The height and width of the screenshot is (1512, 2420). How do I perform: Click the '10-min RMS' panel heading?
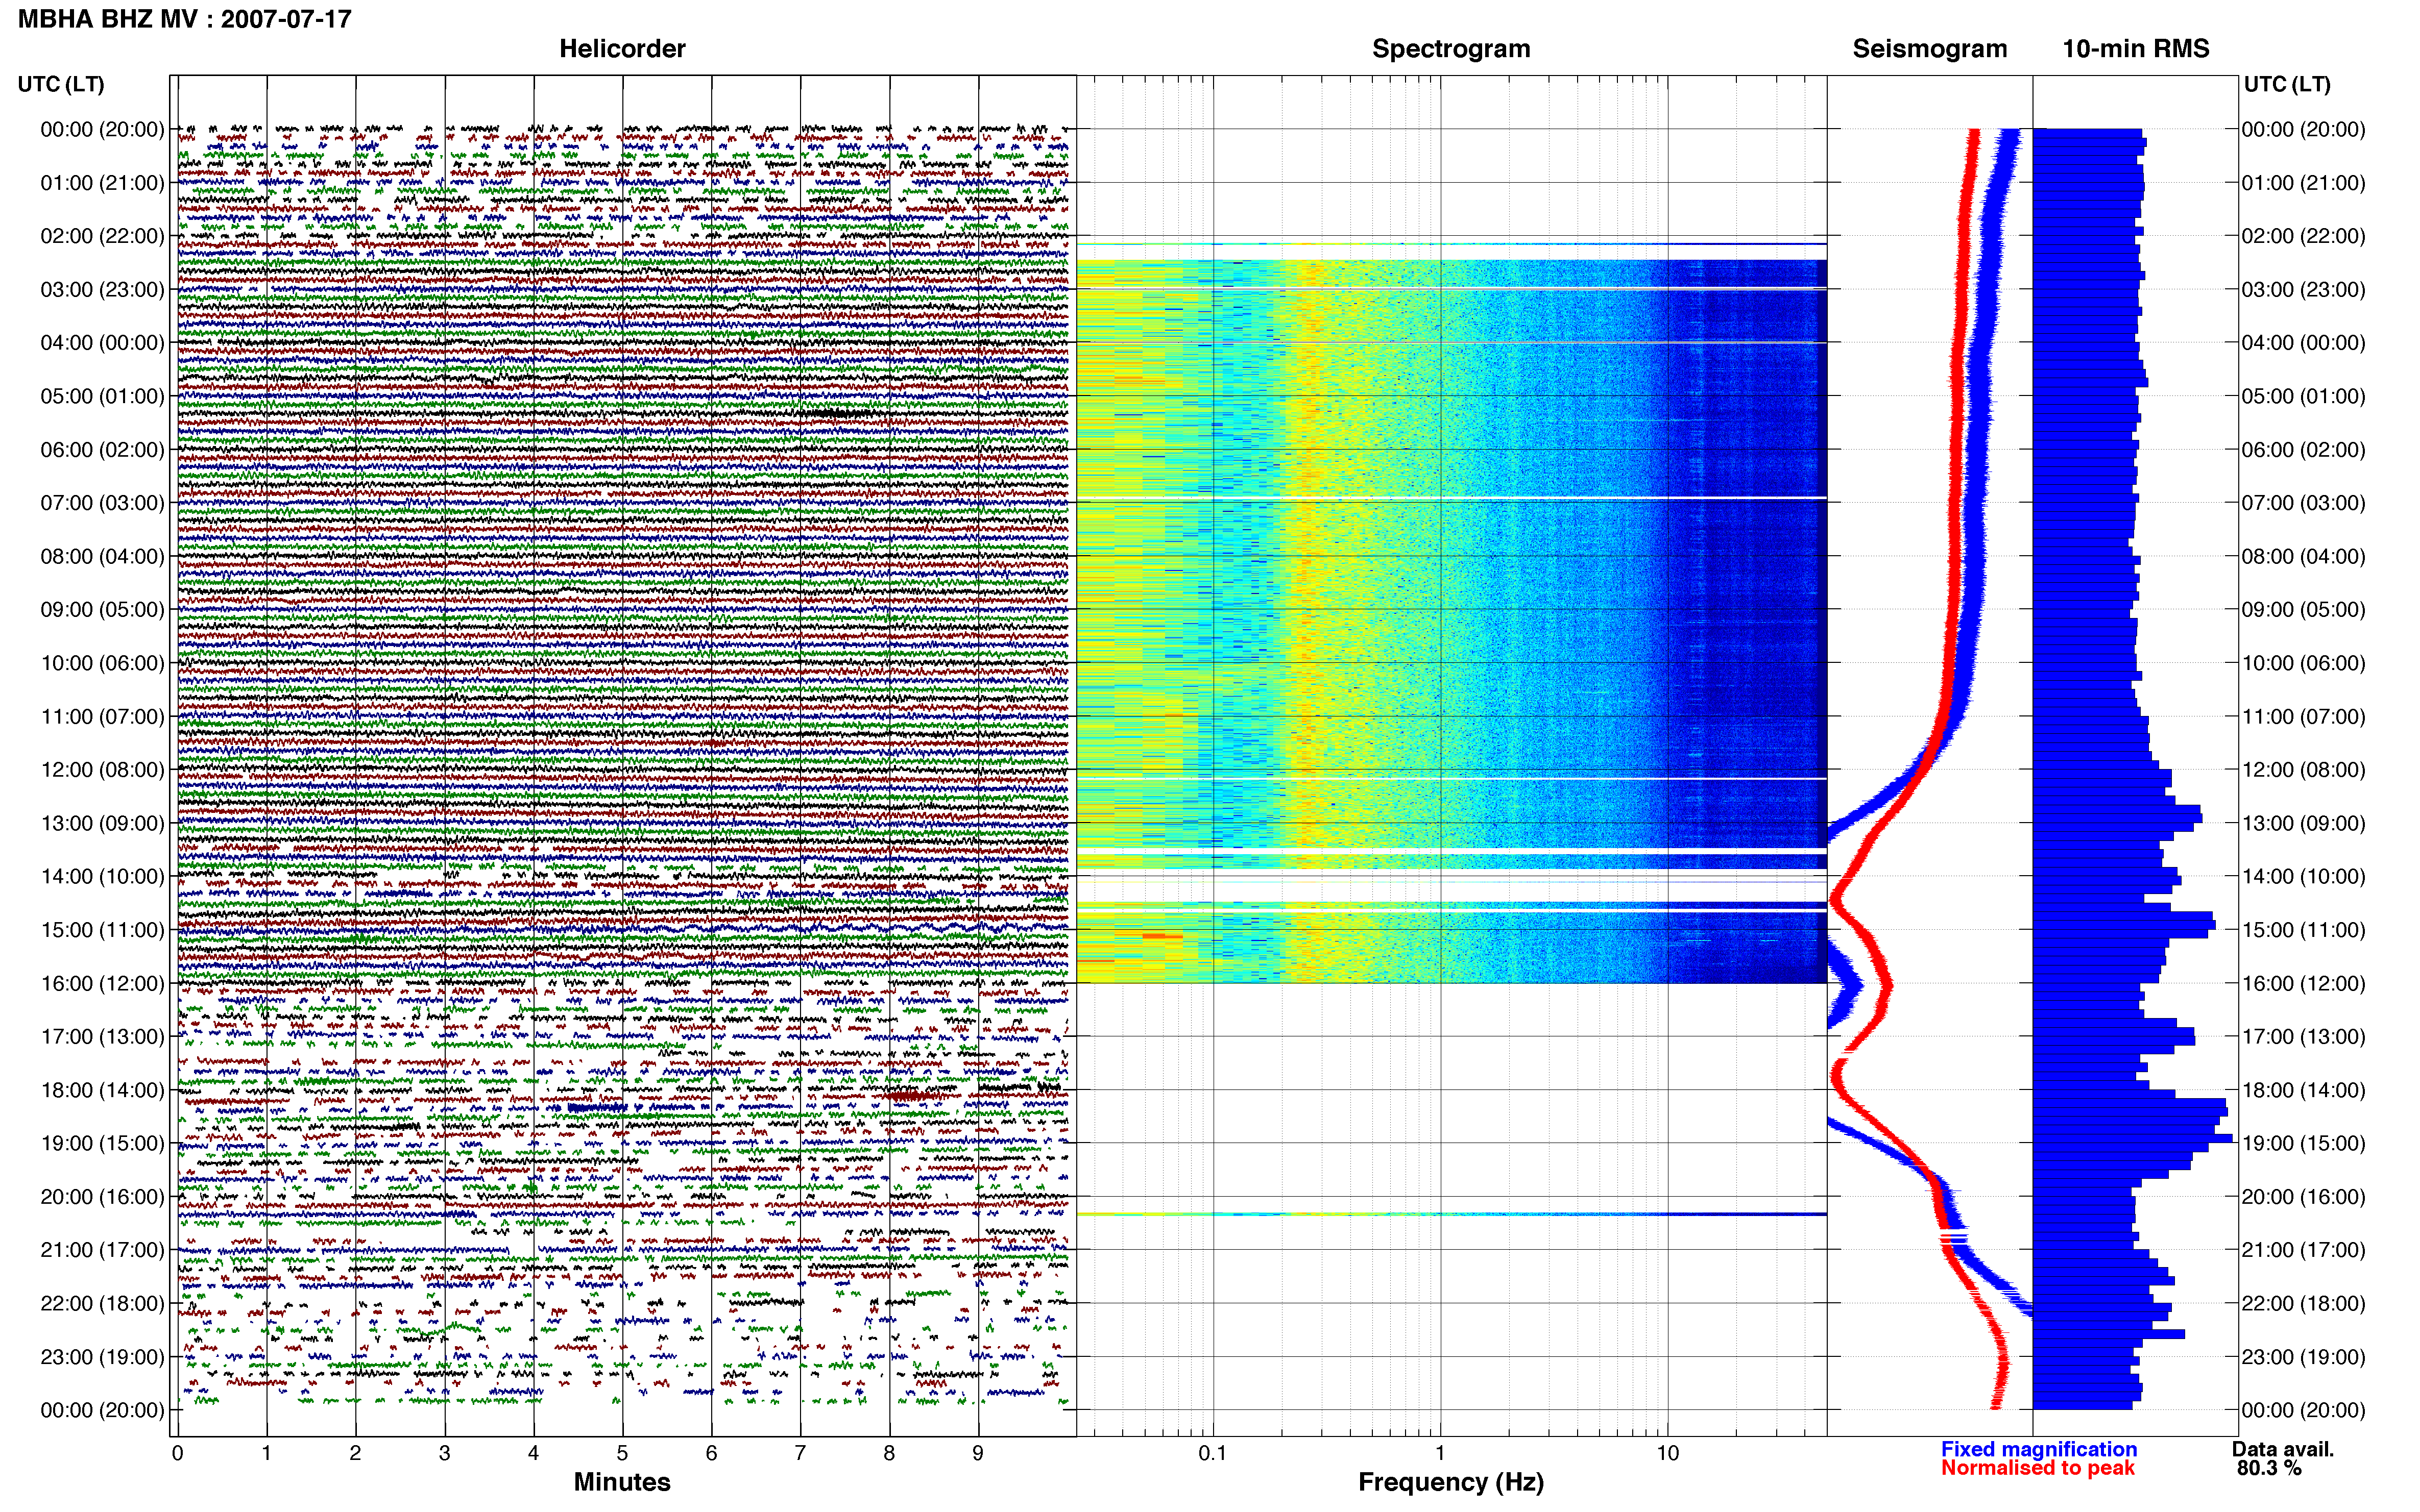[2136, 49]
